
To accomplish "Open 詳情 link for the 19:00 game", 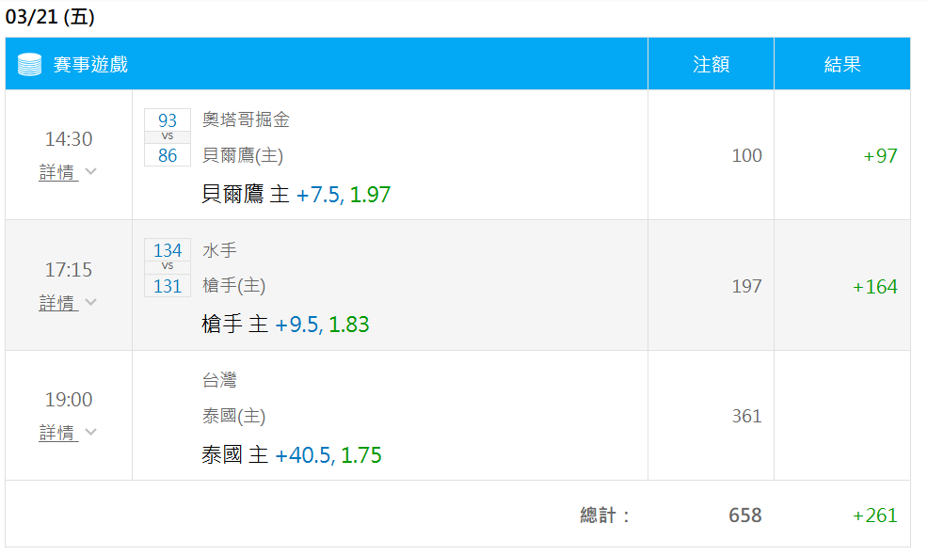I will [58, 433].
